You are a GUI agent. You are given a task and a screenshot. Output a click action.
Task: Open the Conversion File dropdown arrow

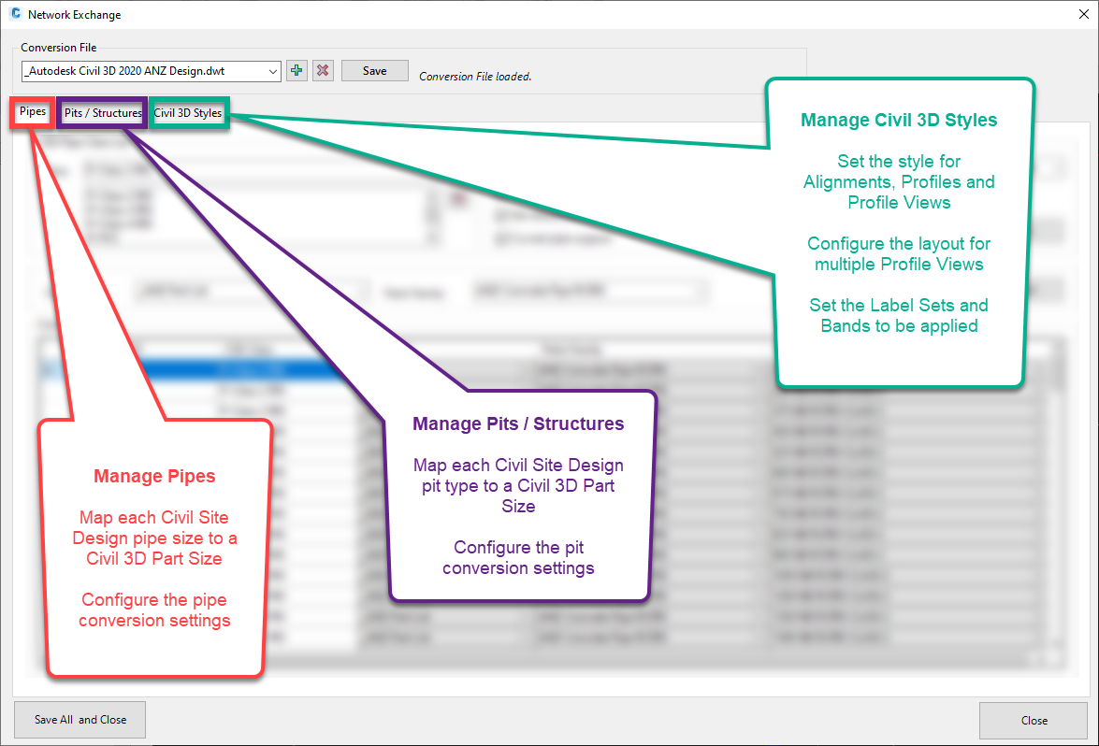pos(272,71)
